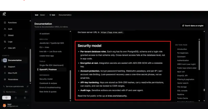The height and width of the screenshot is (109, 208).
Task: Jump to REST API section
Action: click(x=181, y=72)
